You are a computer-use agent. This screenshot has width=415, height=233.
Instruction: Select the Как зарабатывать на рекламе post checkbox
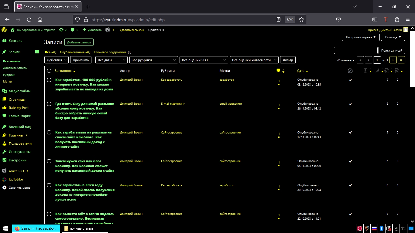coord(49,133)
